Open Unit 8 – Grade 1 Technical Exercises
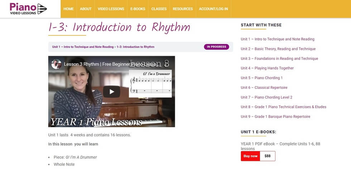The height and width of the screenshot is (172, 351). tap(284, 107)
